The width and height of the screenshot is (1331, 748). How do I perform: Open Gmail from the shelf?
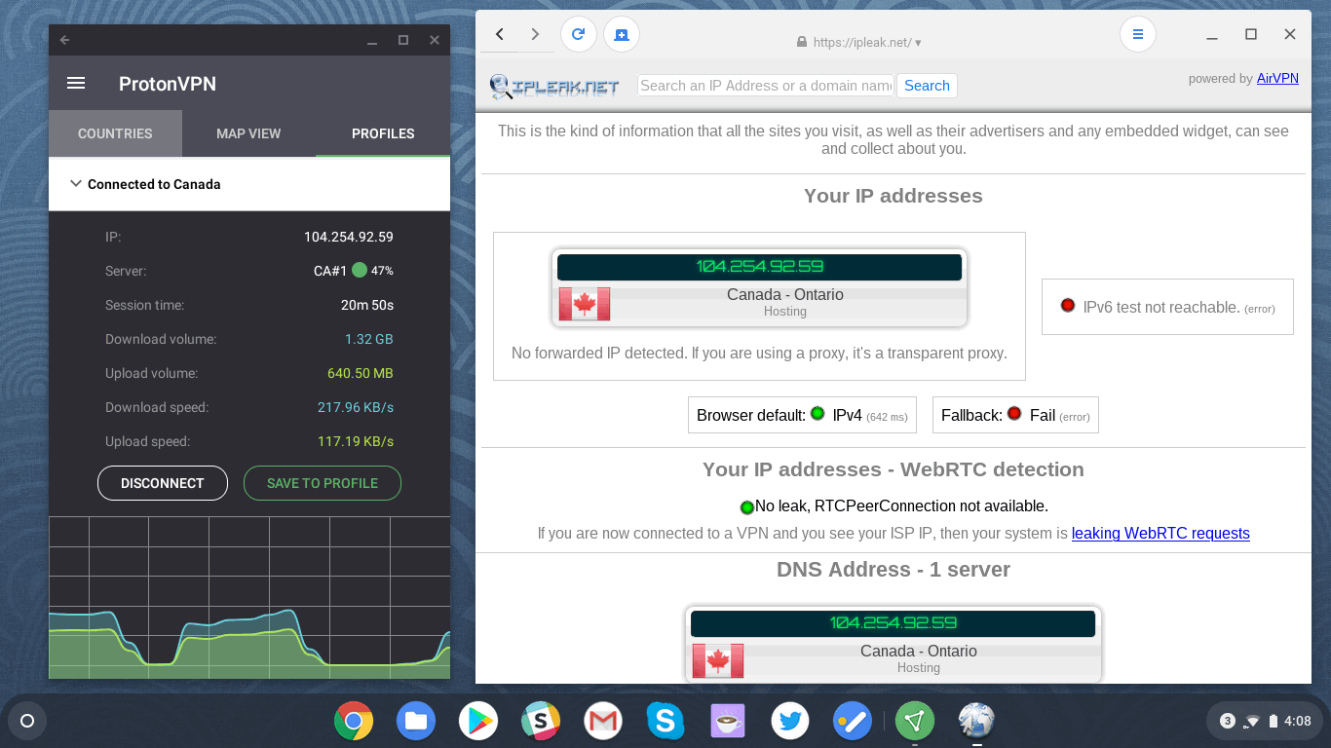click(603, 721)
